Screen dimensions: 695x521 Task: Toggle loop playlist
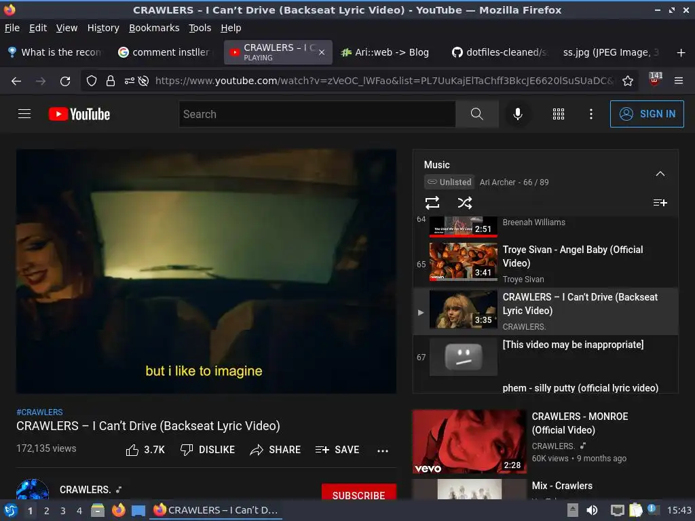[x=432, y=203]
